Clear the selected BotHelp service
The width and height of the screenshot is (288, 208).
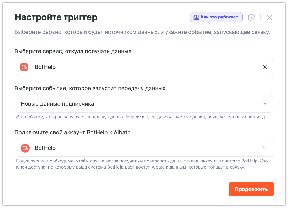click(265, 67)
